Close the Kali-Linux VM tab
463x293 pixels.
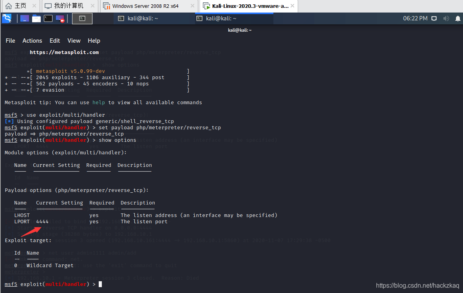[x=292, y=5]
